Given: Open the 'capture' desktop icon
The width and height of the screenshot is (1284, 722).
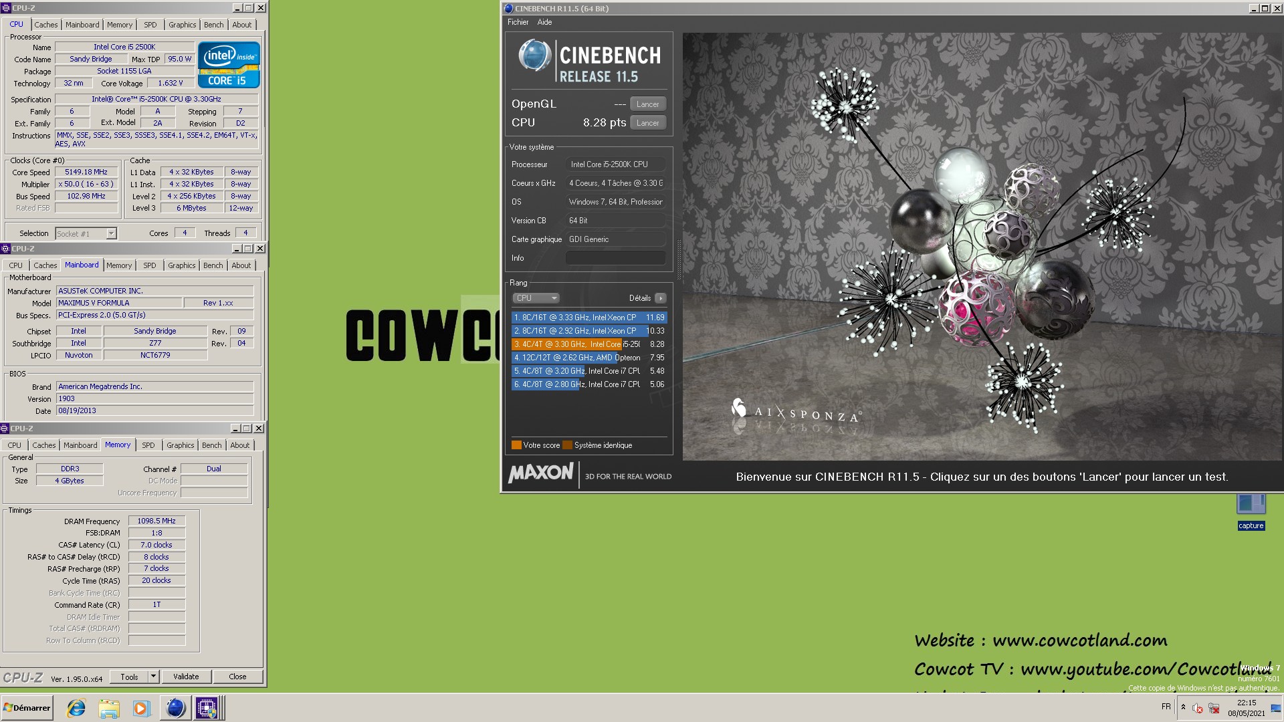Looking at the screenshot, I should [x=1251, y=512].
